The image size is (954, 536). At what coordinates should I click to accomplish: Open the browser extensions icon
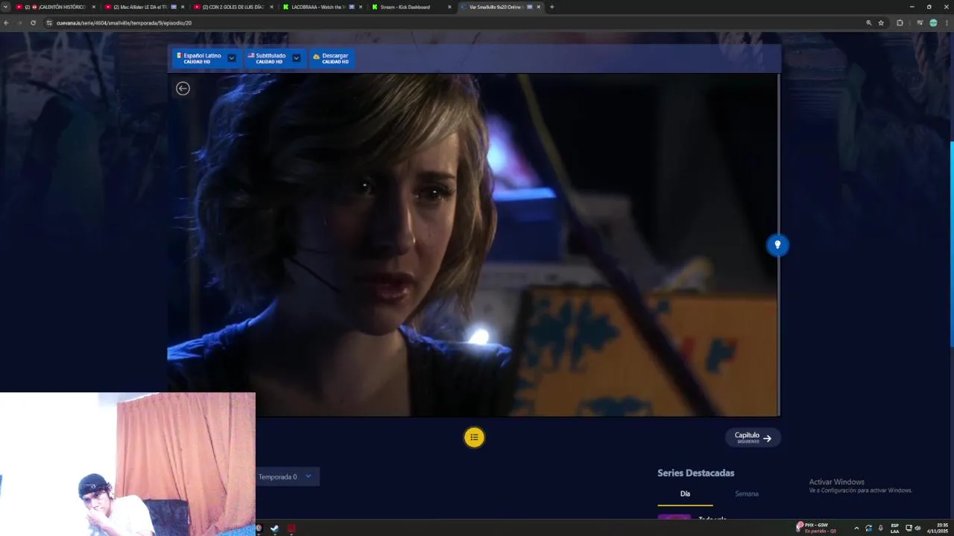click(x=900, y=23)
